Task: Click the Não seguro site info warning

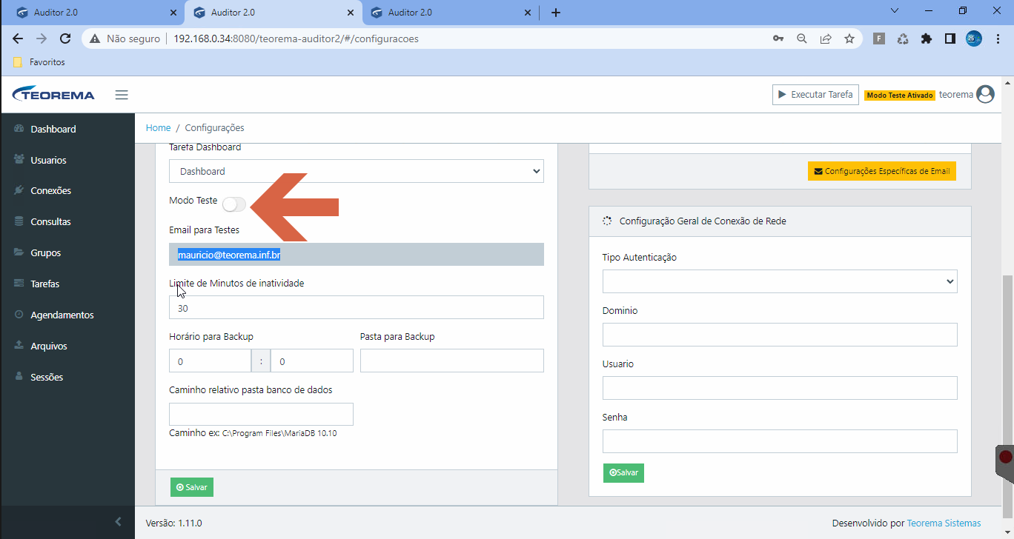Action: point(126,38)
